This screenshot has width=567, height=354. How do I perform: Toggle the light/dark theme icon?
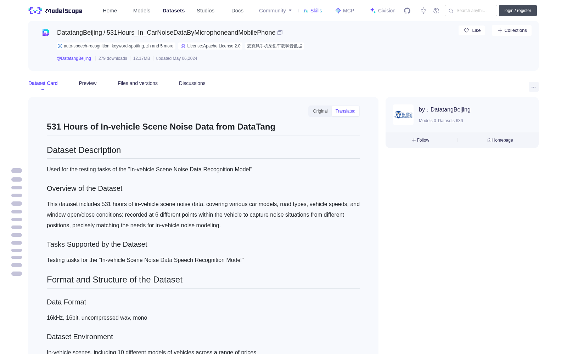[x=423, y=11]
